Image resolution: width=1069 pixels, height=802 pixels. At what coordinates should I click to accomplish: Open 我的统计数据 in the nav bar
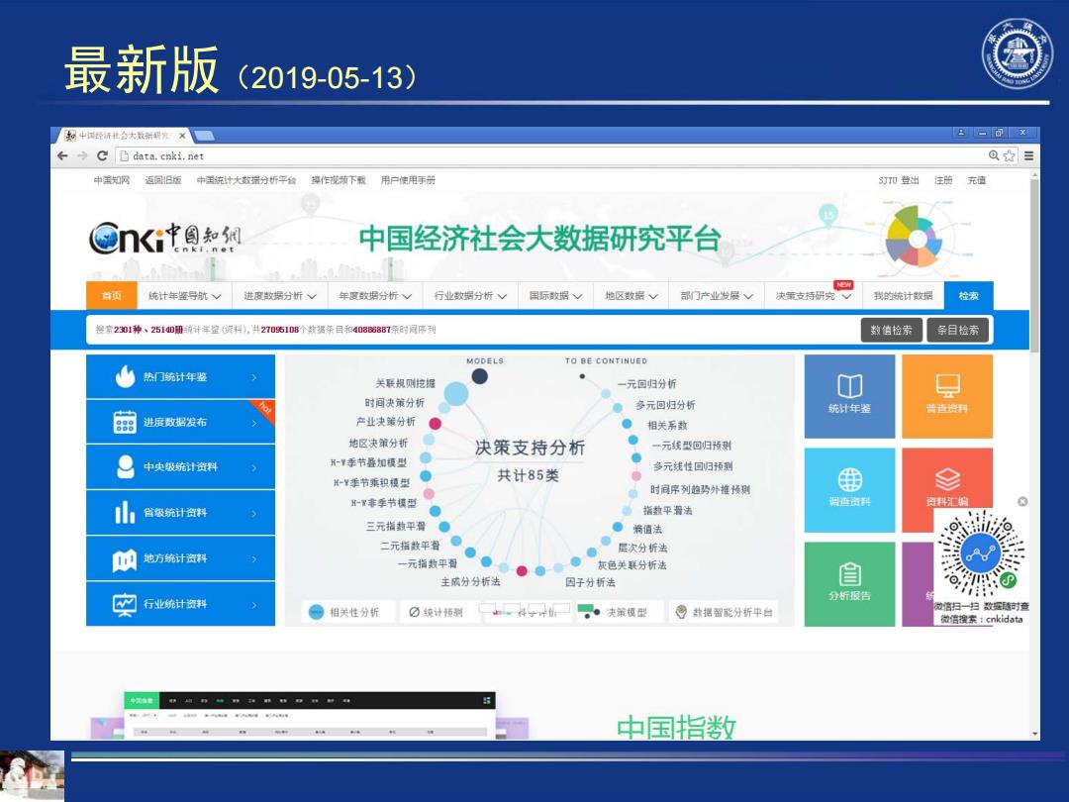(904, 296)
